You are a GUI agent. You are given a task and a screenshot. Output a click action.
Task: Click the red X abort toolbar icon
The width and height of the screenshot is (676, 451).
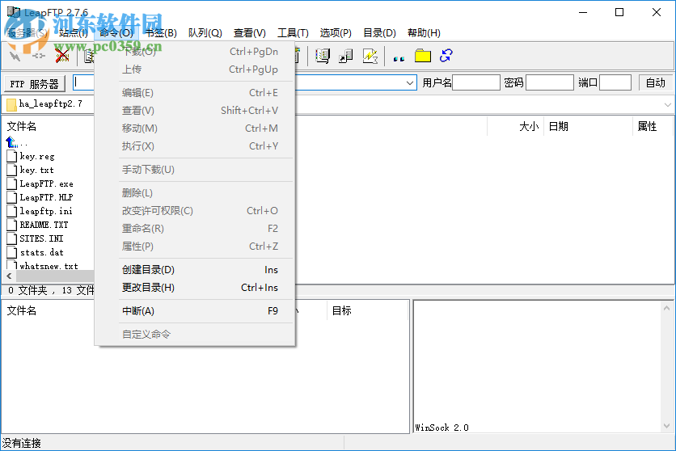coord(62,56)
